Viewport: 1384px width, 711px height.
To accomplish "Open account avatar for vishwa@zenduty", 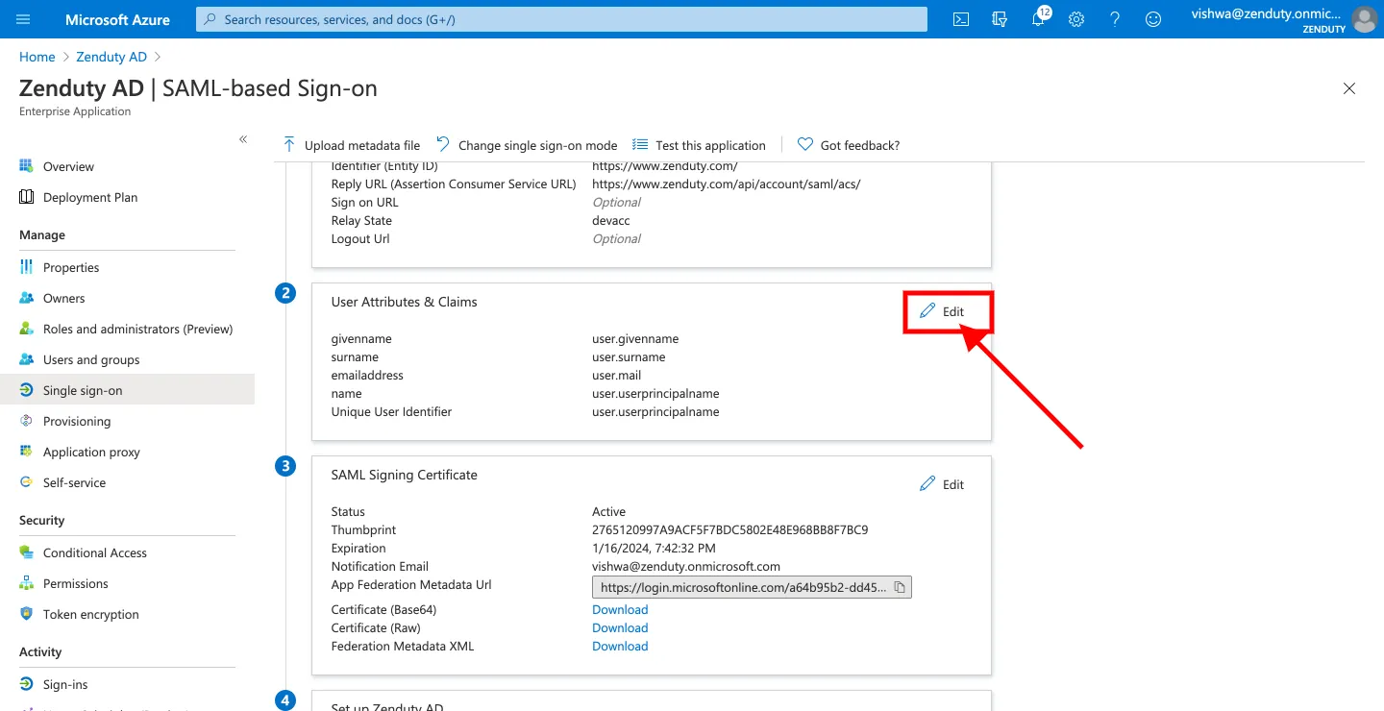I will (1364, 19).
